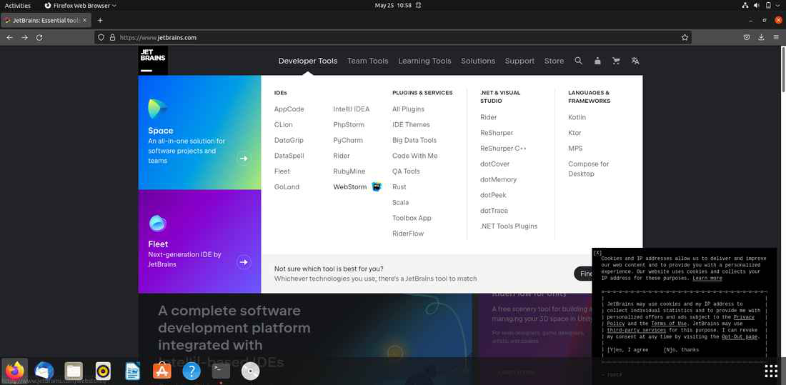Open Solutions menu

pos(478,61)
